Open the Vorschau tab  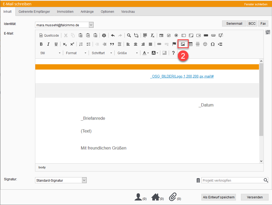128,12
